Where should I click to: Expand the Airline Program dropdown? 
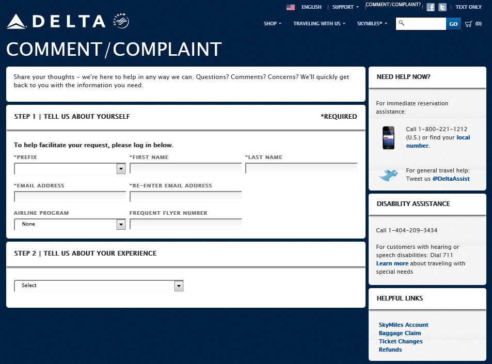tap(70, 224)
